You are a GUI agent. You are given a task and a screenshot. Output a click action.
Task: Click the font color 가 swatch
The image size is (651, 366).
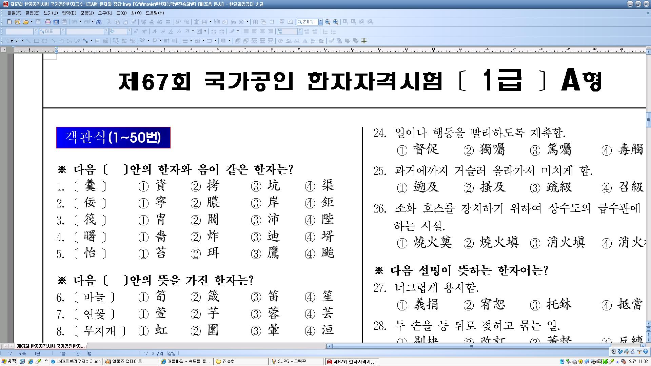coord(187,31)
